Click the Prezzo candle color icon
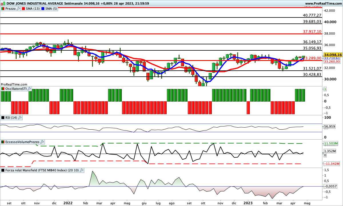Screen dimensions: 343x206 [3, 9]
